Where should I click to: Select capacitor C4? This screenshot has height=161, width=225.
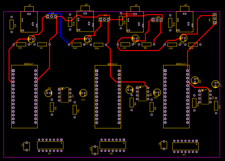(x=48, y=93)
